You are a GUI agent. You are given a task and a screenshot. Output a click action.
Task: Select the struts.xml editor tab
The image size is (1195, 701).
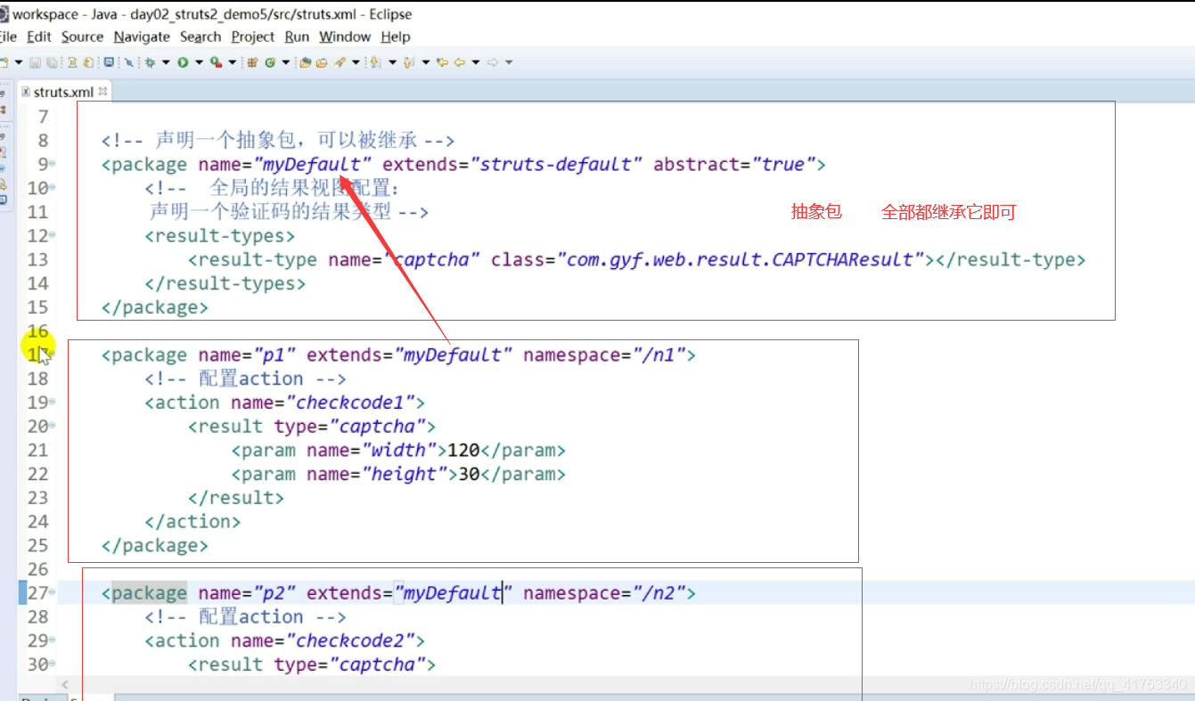coord(63,92)
